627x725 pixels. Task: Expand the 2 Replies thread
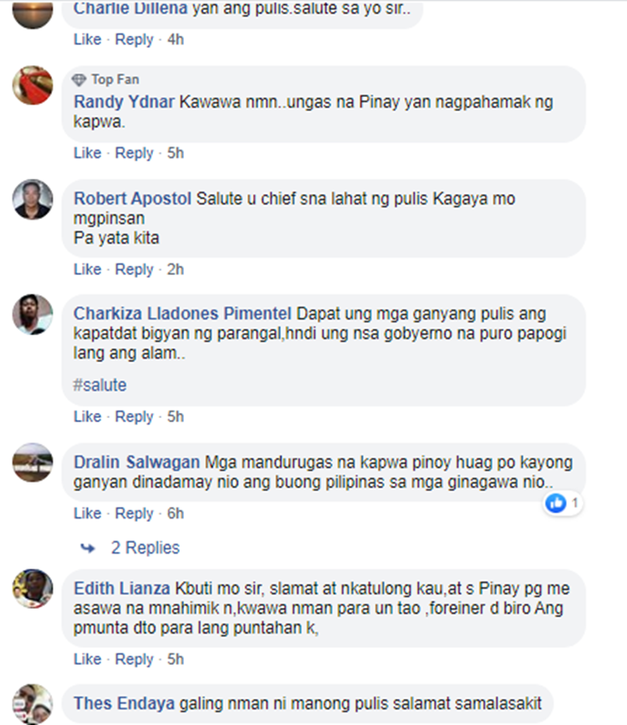[145, 548]
